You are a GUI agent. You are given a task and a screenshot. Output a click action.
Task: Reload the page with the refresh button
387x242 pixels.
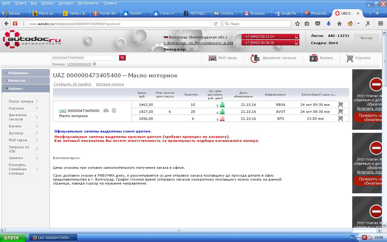point(216,24)
